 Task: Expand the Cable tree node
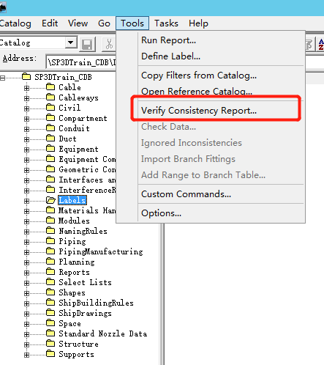26,88
